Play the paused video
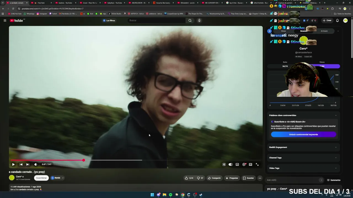 click(x=13, y=164)
